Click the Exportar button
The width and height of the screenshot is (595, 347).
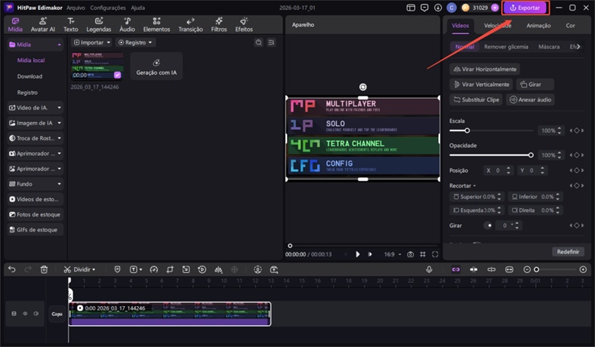click(526, 8)
